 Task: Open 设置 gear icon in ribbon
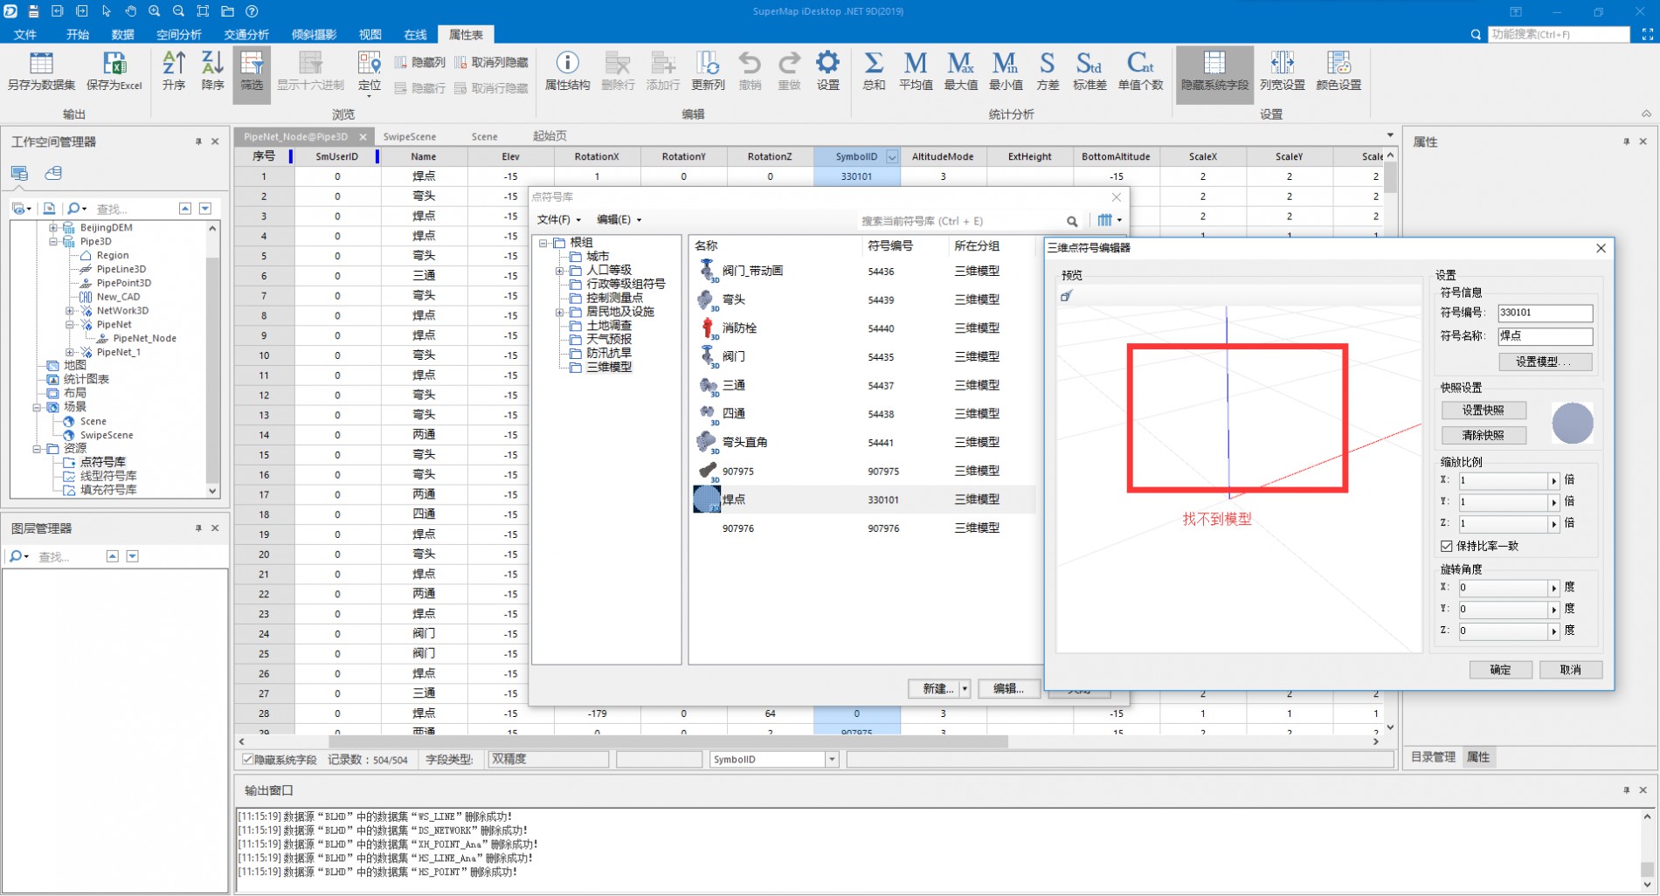pyautogui.click(x=827, y=72)
